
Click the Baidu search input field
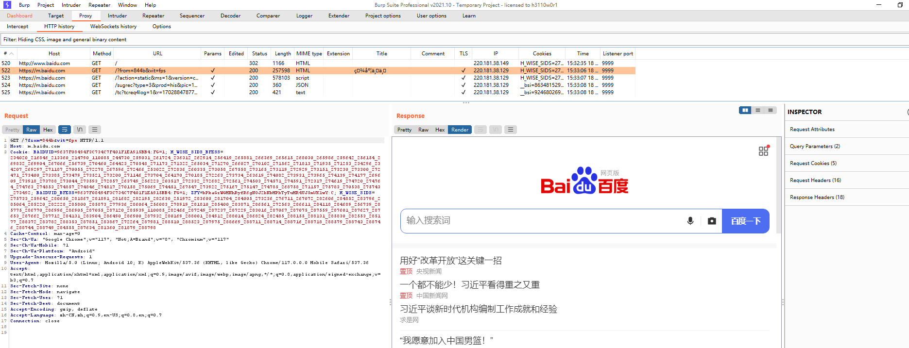click(x=539, y=221)
